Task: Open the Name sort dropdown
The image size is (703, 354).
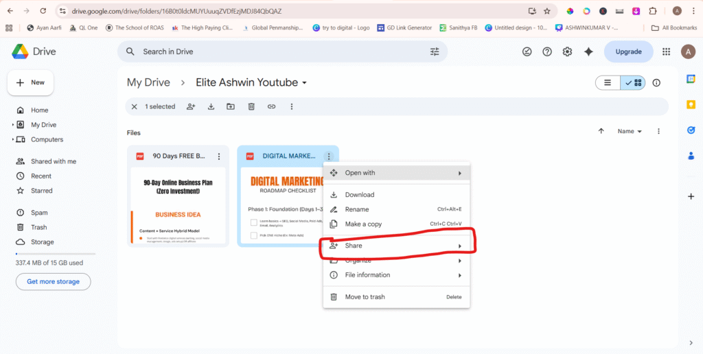Action: [x=630, y=131]
